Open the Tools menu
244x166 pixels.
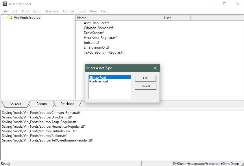click(x=82, y=11)
